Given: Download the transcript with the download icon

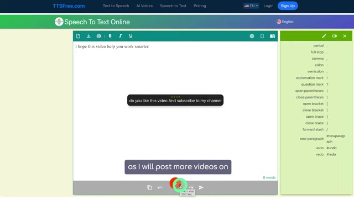Looking at the screenshot, I should (x=88, y=36).
